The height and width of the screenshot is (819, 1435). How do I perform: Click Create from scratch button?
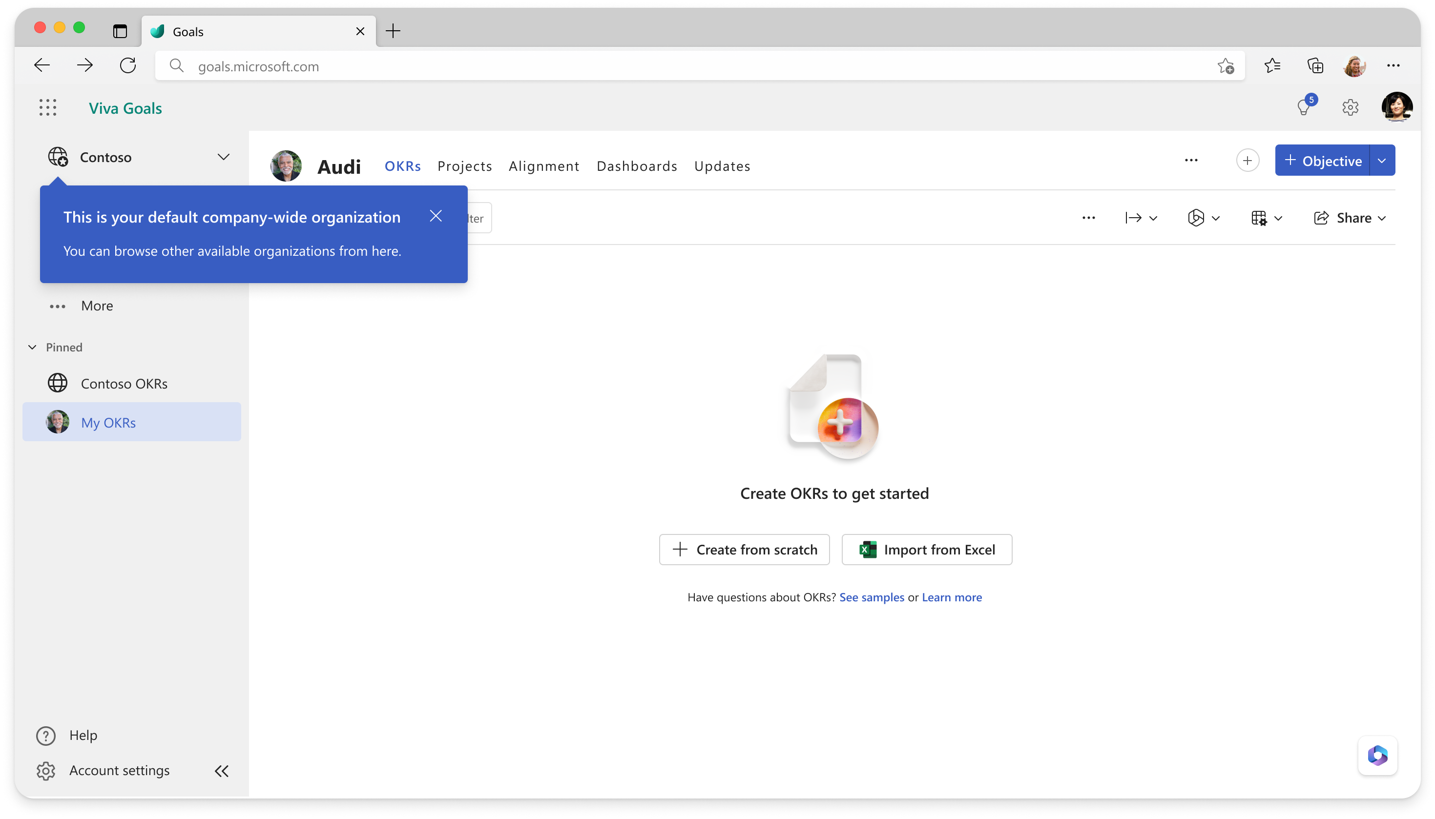tap(743, 549)
